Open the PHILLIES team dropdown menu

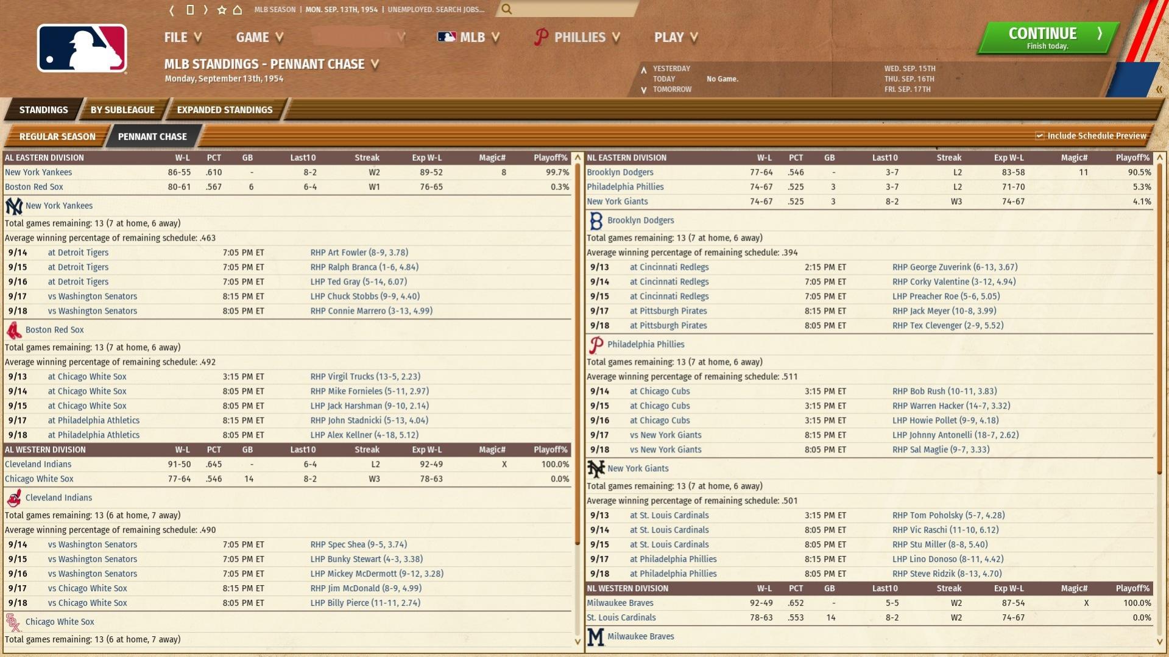point(577,37)
